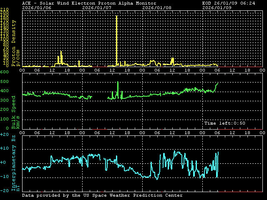
Task: Click the +20 tick on Bz axis
Action: 4,135
